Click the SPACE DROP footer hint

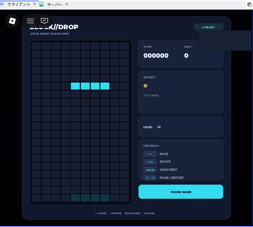pyautogui.click(x=132, y=213)
